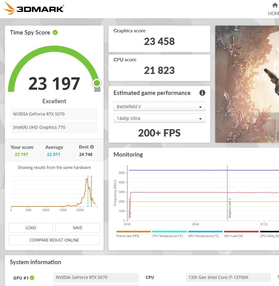Click the CPU score value 21 823

[x=159, y=70]
